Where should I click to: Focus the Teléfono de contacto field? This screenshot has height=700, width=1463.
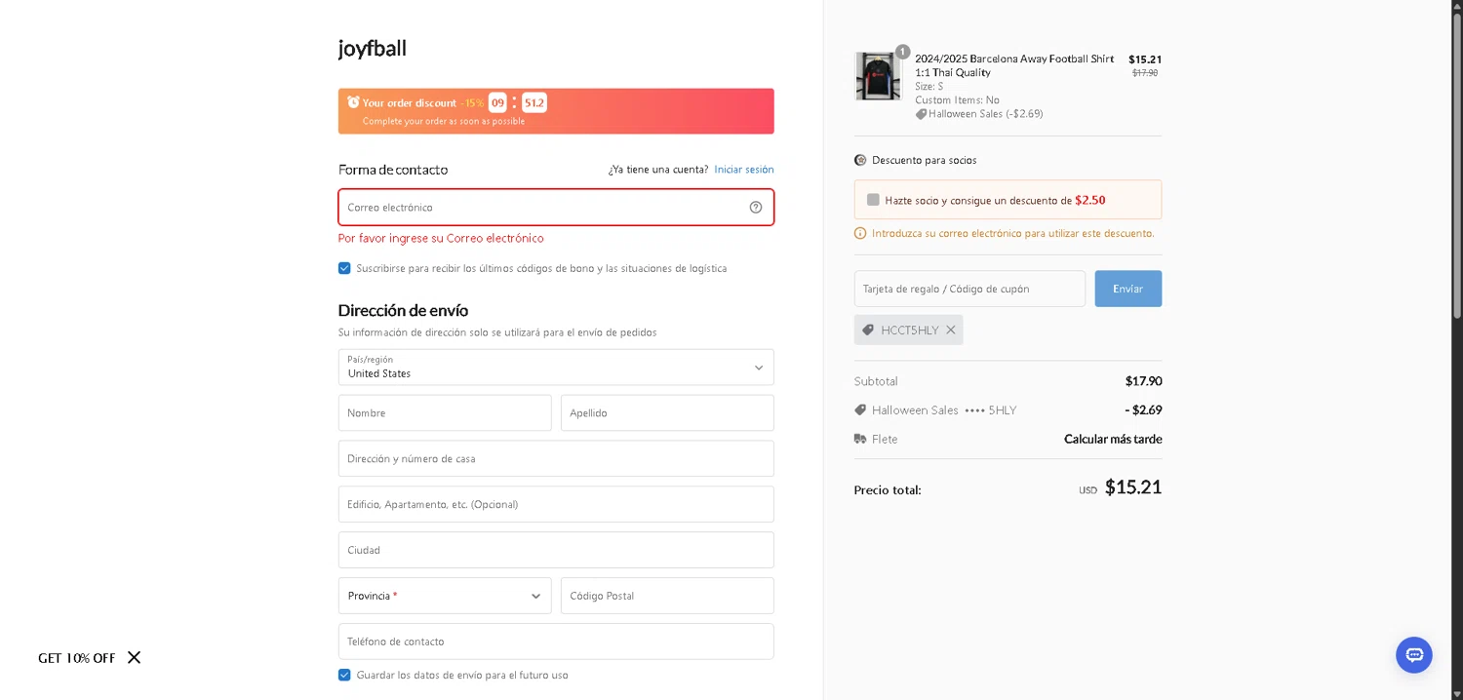556,642
